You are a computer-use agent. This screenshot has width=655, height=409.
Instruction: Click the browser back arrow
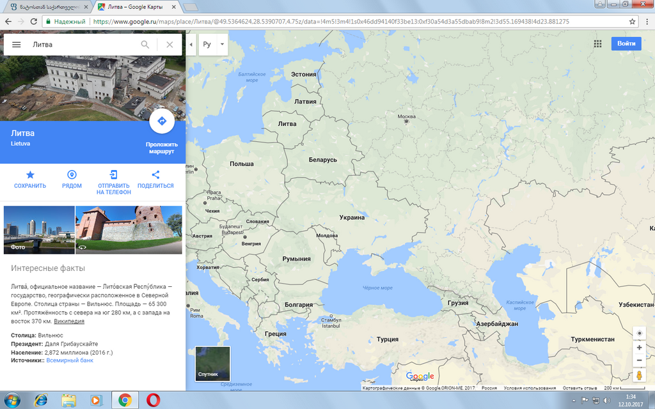pos(8,21)
